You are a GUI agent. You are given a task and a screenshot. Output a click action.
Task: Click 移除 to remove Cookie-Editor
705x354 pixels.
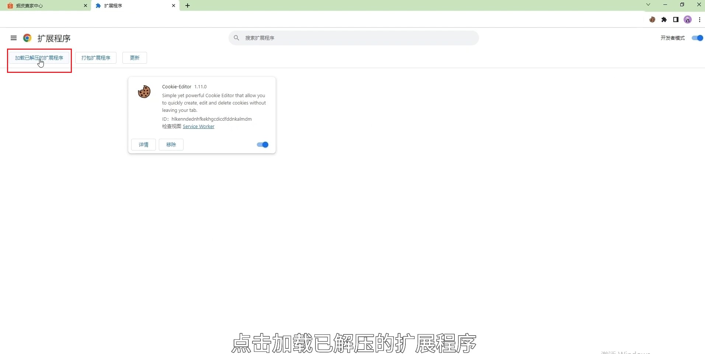point(171,145)
